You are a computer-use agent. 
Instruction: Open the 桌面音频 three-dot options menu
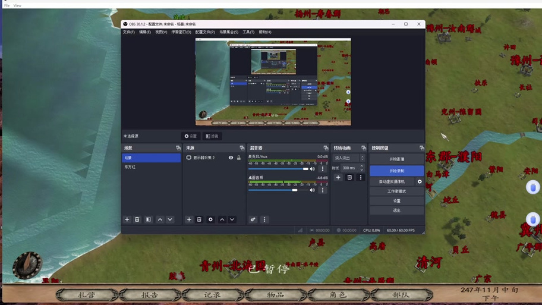(x=323, y=190)
